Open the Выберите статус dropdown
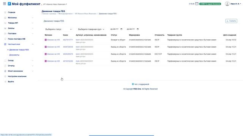 coord(58,29)
